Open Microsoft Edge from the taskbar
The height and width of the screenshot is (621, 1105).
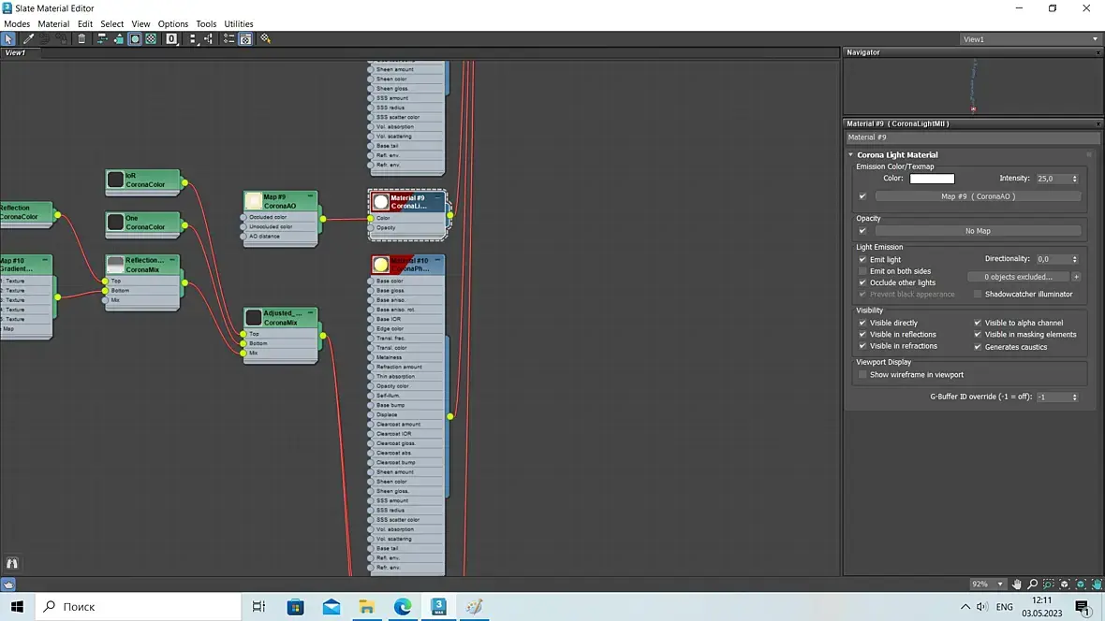pos(403,606)
